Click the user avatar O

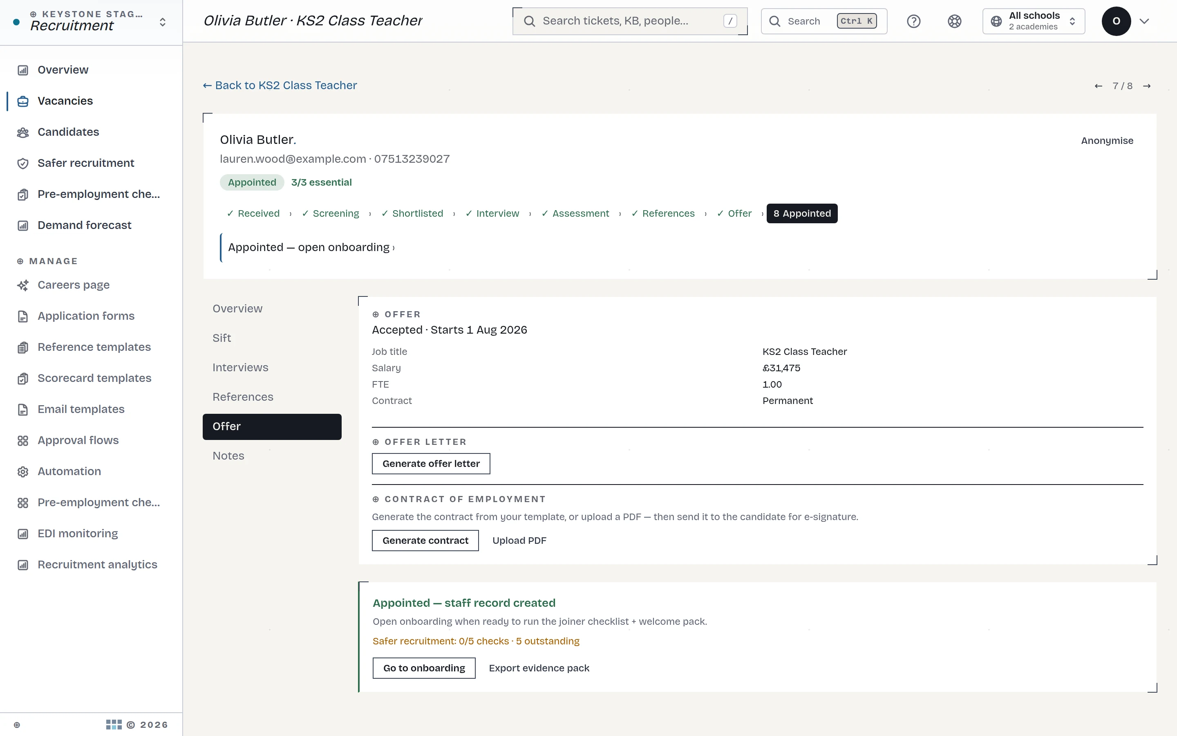(x=1116, y=21)
